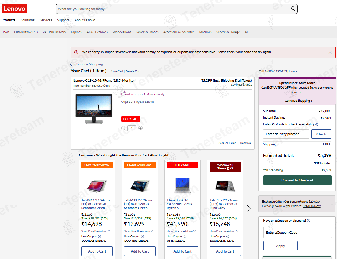Open the Products menu
The width and height of the screenshot is (337, 259).
[x=9, y=20]
